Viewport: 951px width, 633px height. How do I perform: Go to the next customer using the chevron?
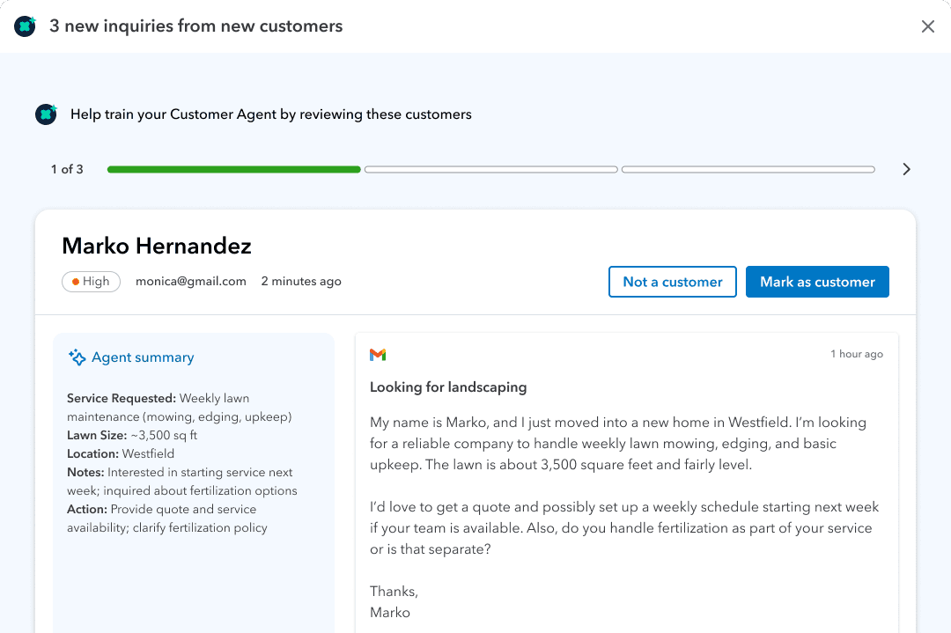[x=906, y=169]
